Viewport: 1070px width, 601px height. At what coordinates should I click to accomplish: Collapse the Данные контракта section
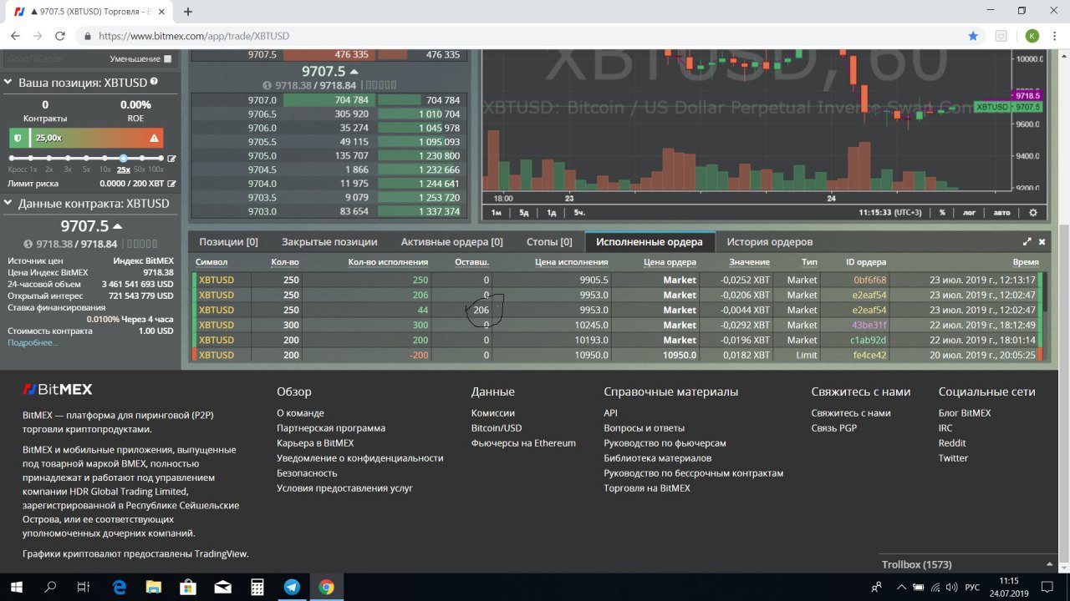pyautogui.click(x=8, y=204)
